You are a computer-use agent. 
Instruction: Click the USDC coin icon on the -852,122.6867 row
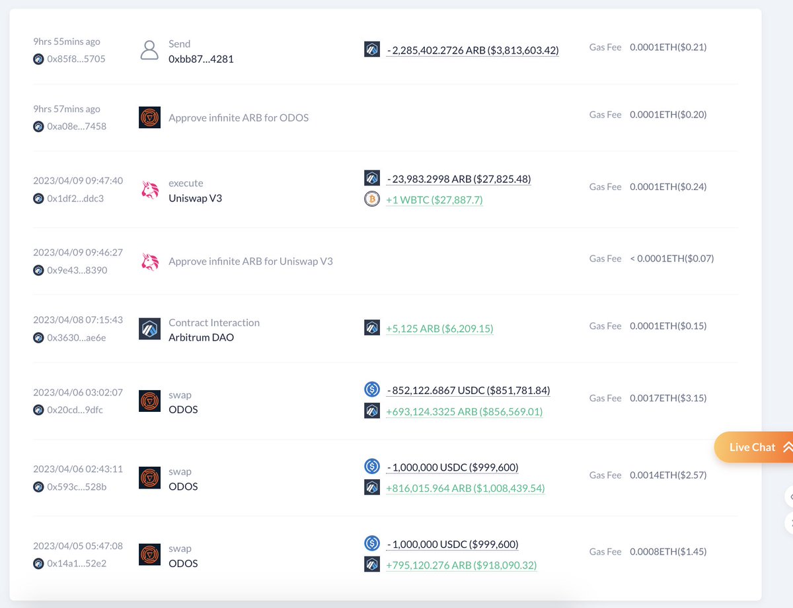point(372,389)
